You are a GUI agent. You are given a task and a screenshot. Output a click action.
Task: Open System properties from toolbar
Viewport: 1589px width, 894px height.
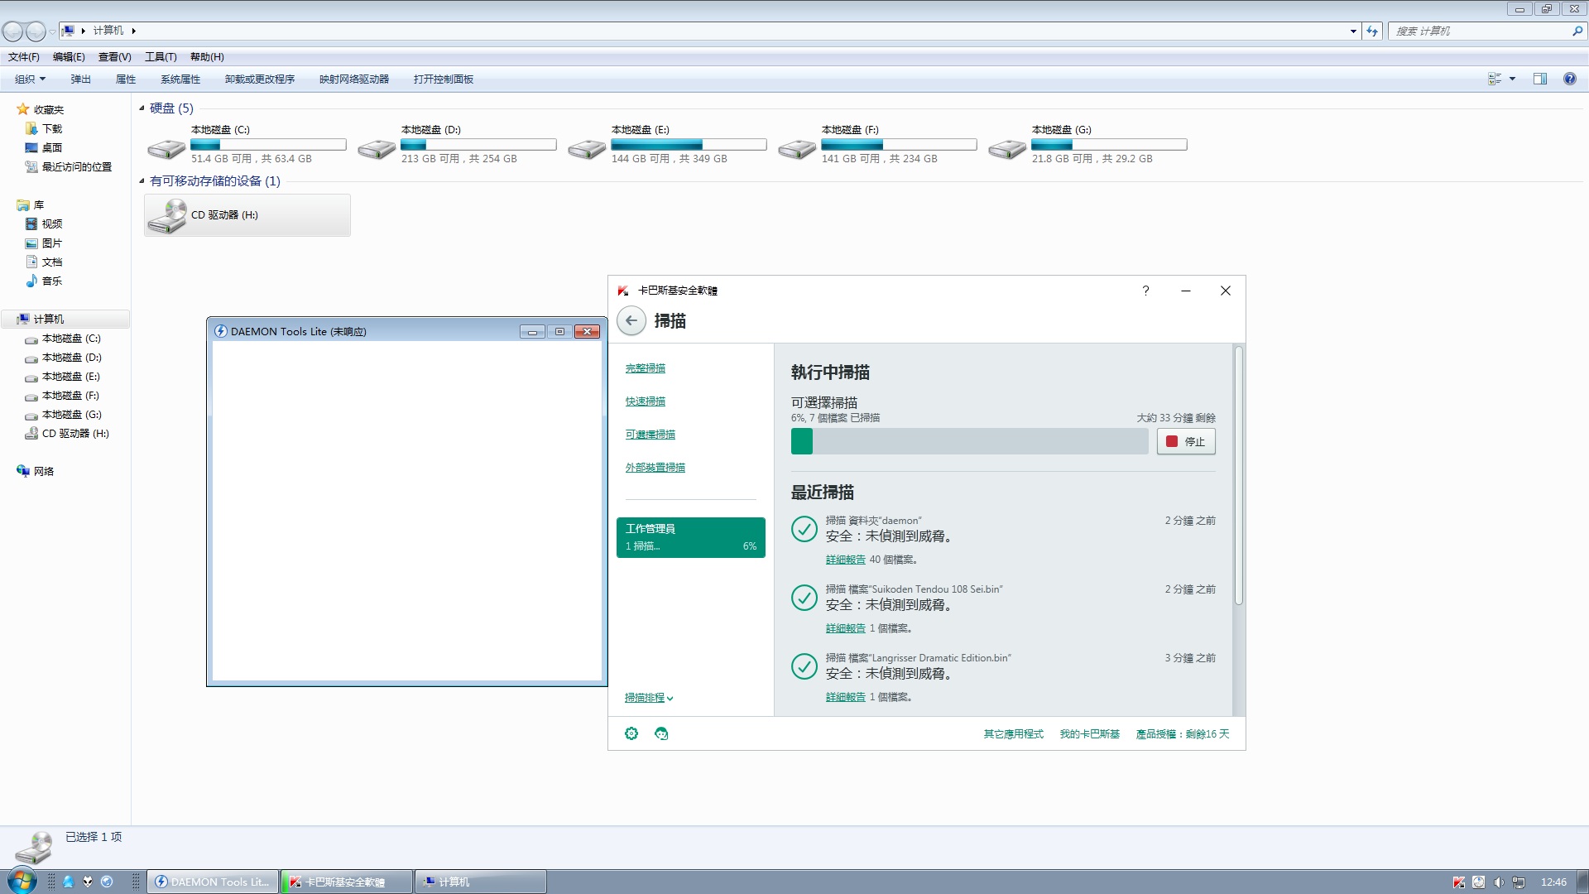click(180, 79)
